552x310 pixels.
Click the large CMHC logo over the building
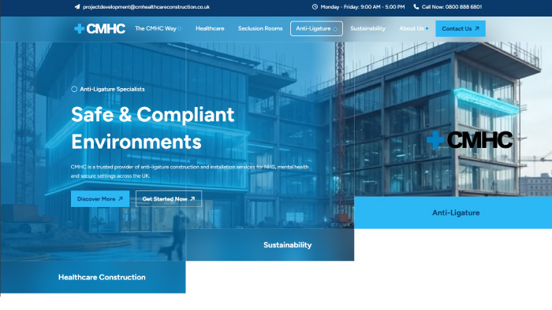[470, 140]
